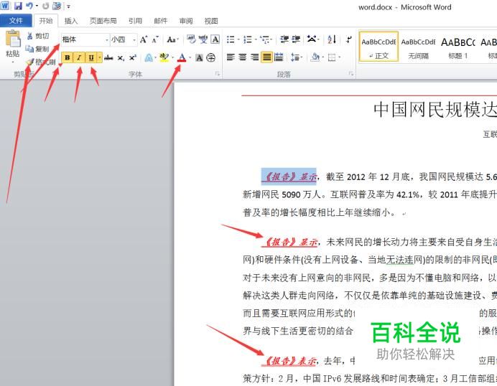
Task: Click the Sort icon in paragraph group
Action: (x=332, y=39)
